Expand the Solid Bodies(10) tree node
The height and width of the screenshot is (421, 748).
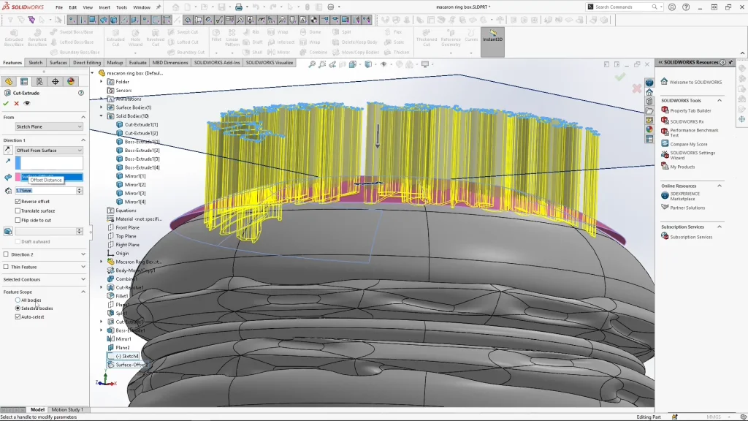(x=102, y=116)
